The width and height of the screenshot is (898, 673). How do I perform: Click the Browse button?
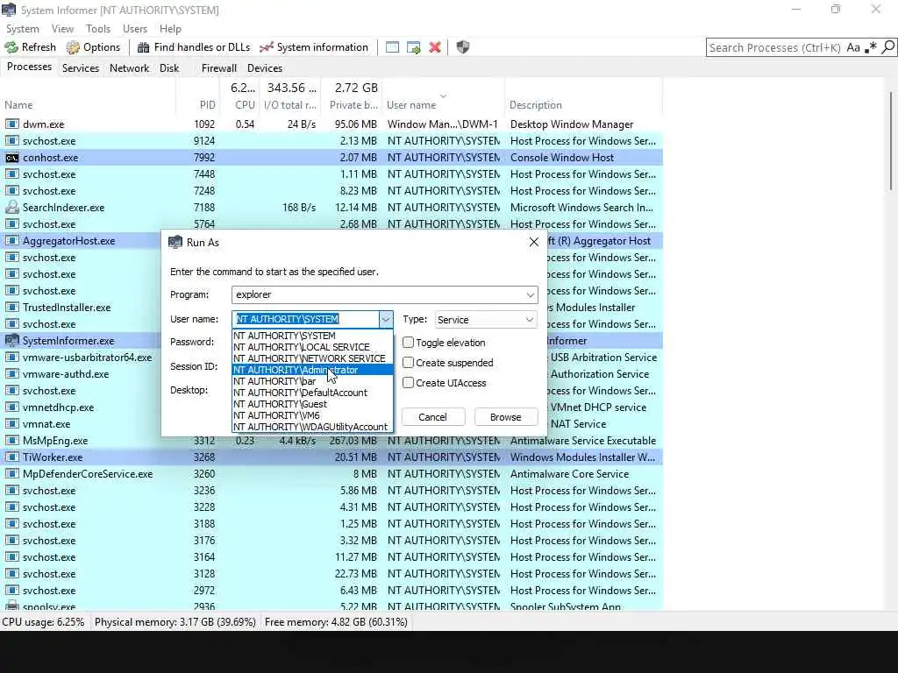[506, 417]
